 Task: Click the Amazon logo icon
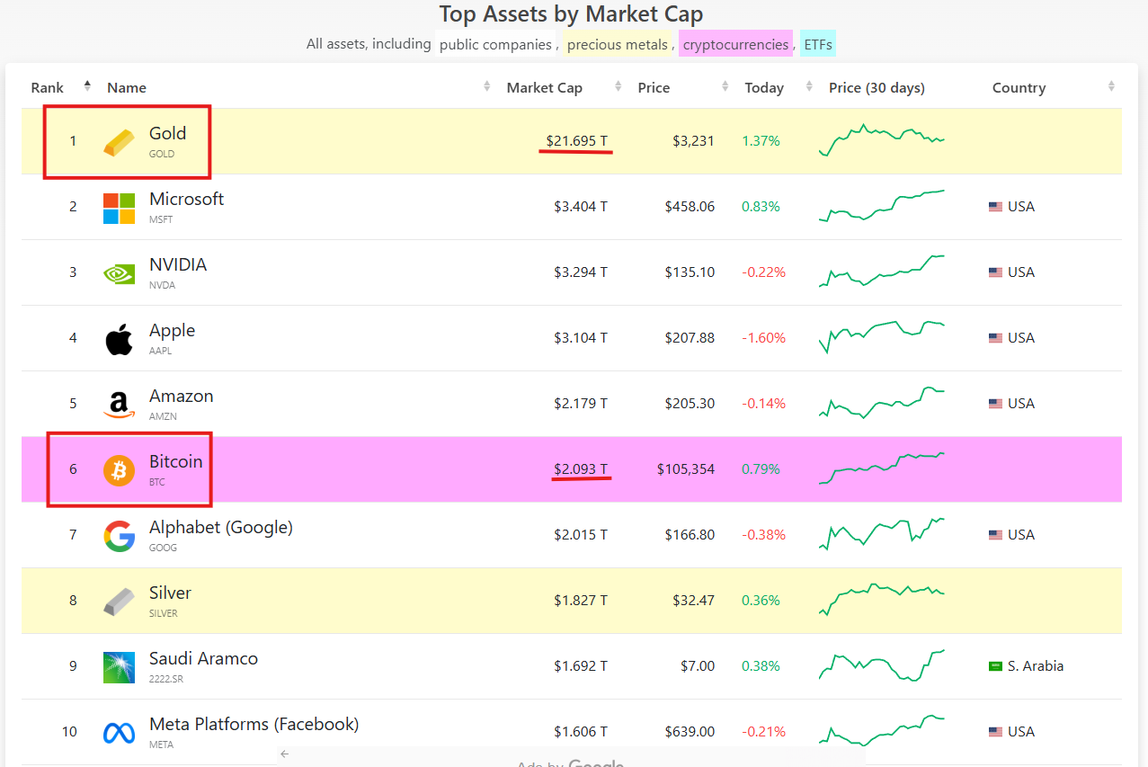[x=119, y=405]
